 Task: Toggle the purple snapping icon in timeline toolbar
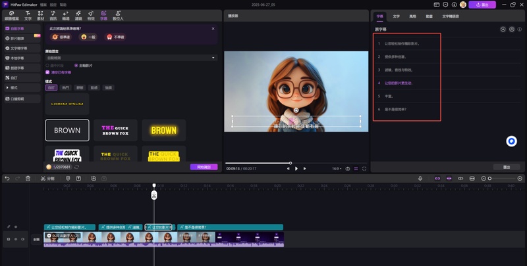[x=449, y=179]
